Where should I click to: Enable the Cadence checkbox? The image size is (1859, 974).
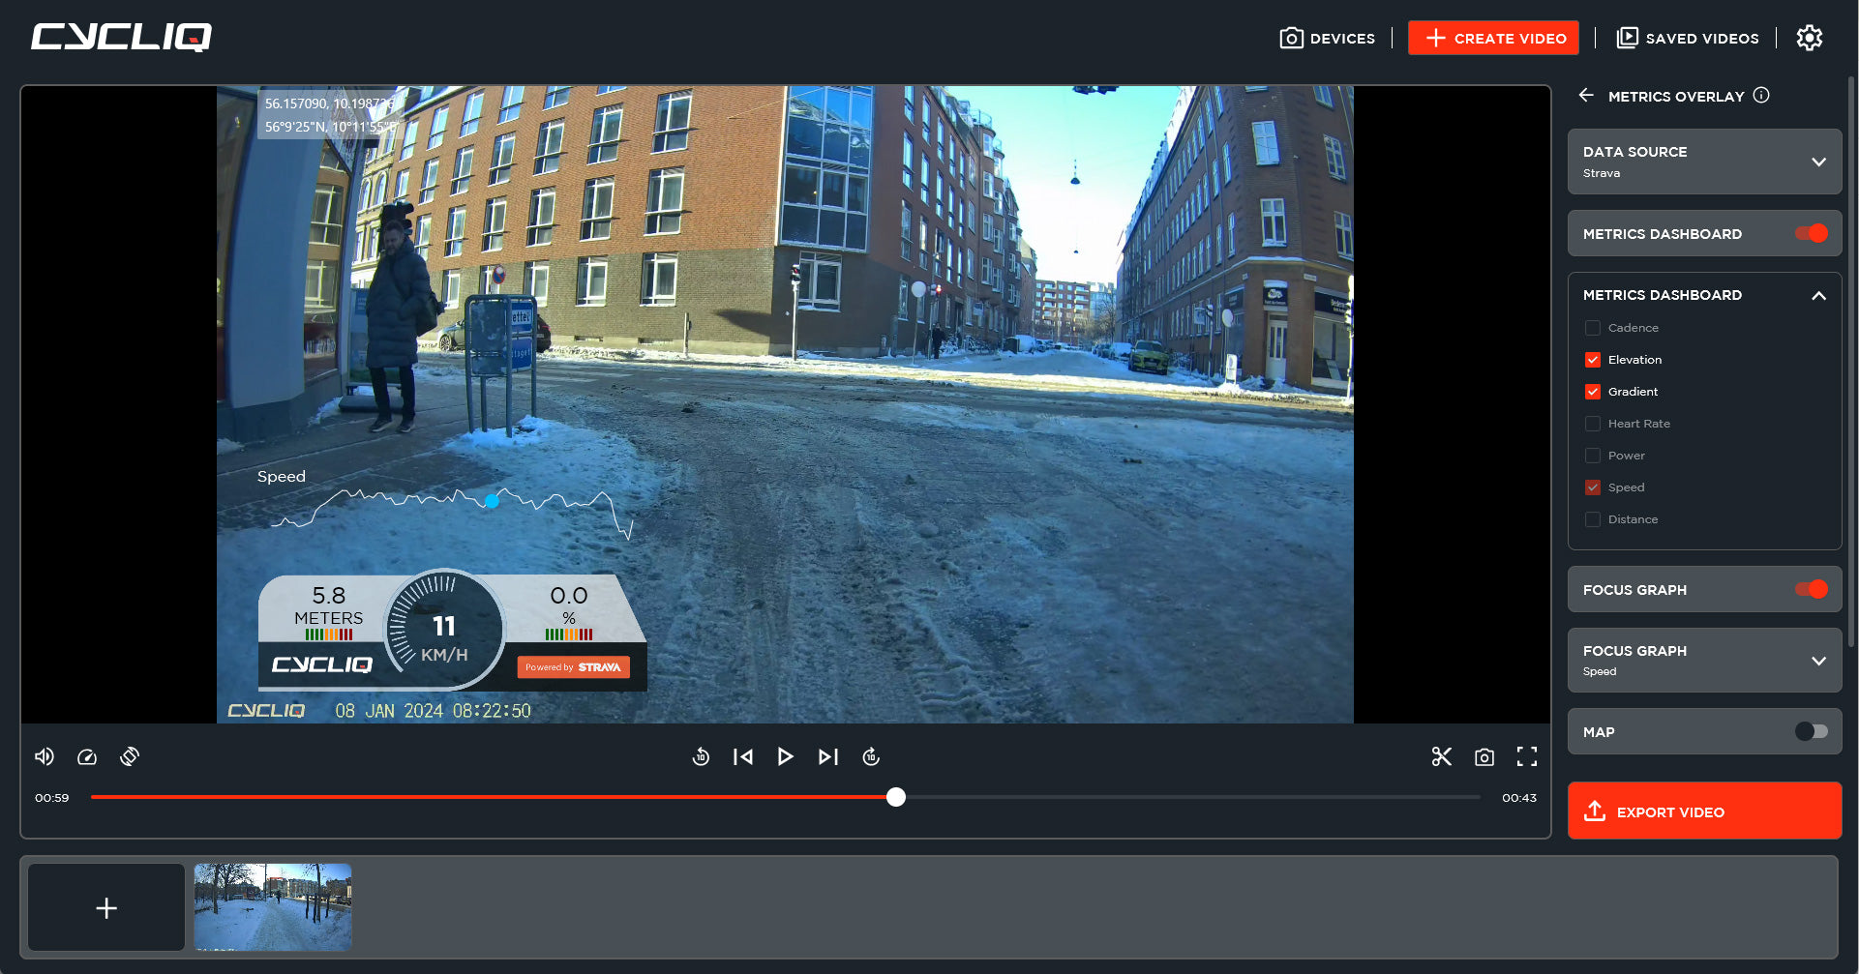coord(1592,328)
